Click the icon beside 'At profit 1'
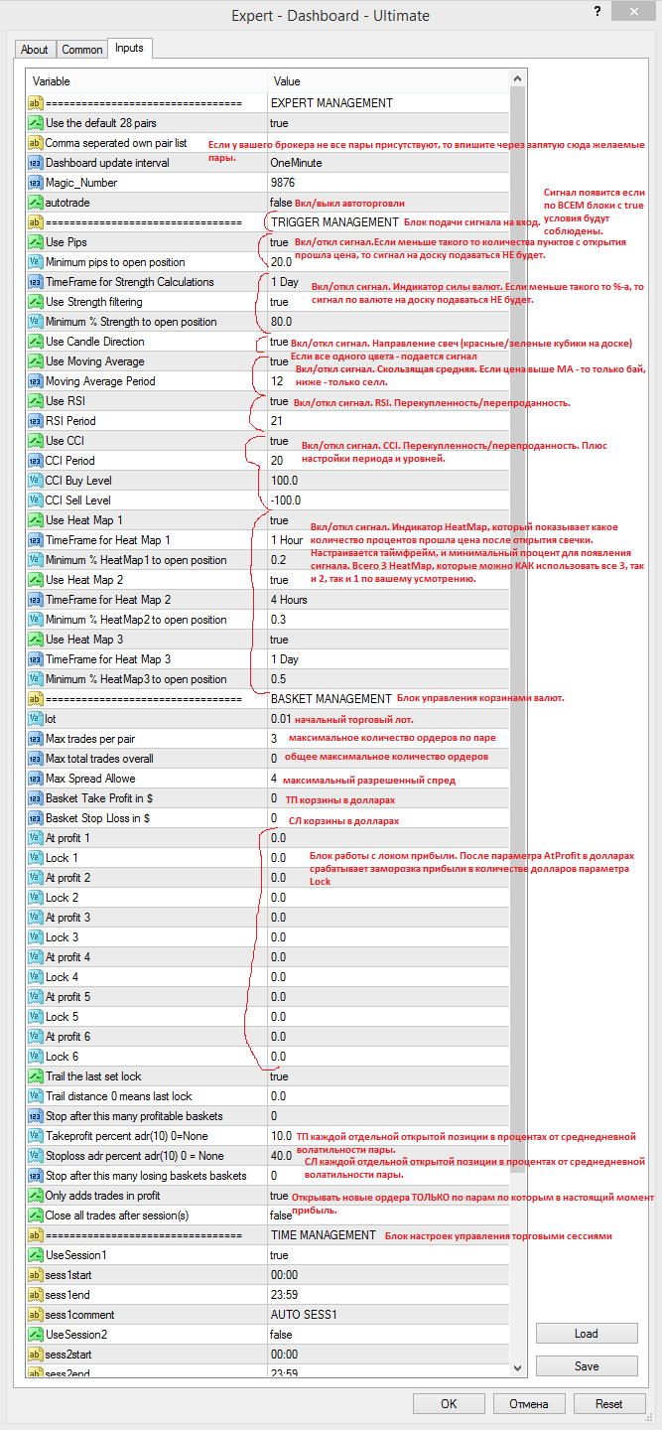The image size is (662, 1430). click(36, 838)
